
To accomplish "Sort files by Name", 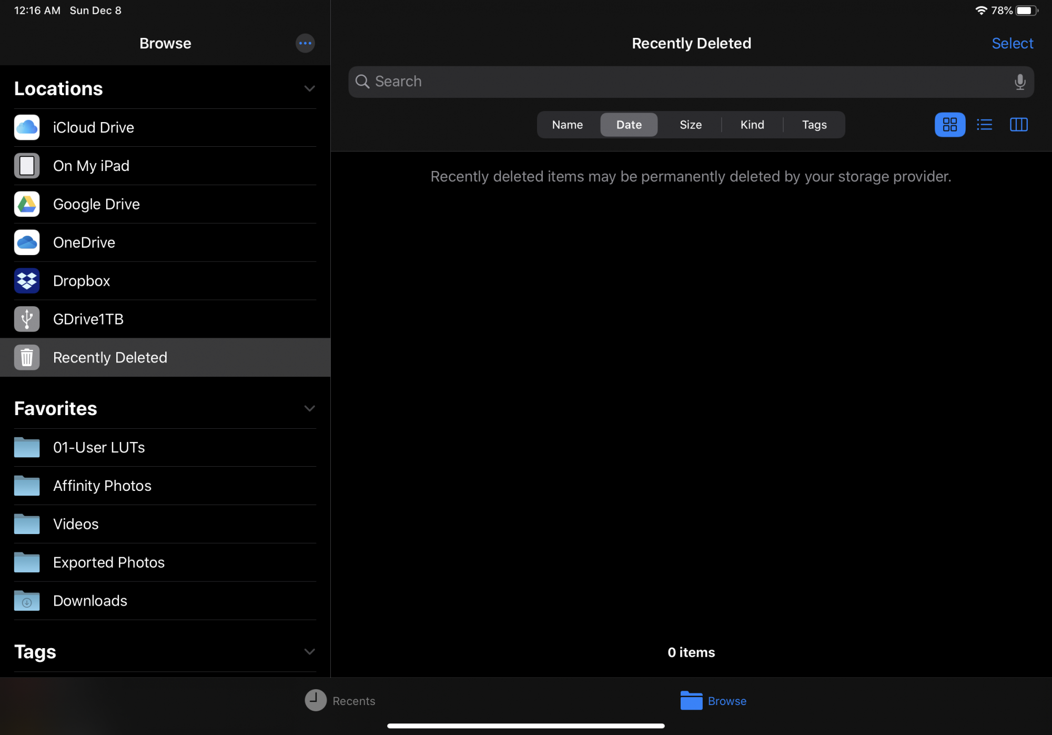I will coord(567,125).
